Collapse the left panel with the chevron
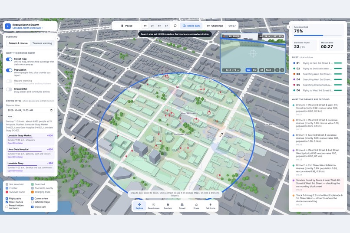 58,39
